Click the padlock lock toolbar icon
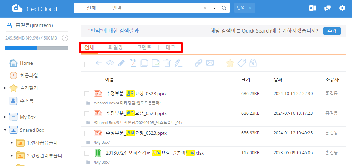The height and width of the screenshot is (166, 352). tap(253, 63)
